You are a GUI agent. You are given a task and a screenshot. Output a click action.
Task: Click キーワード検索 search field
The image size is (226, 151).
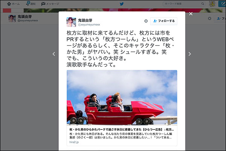(x=182, y=4)
